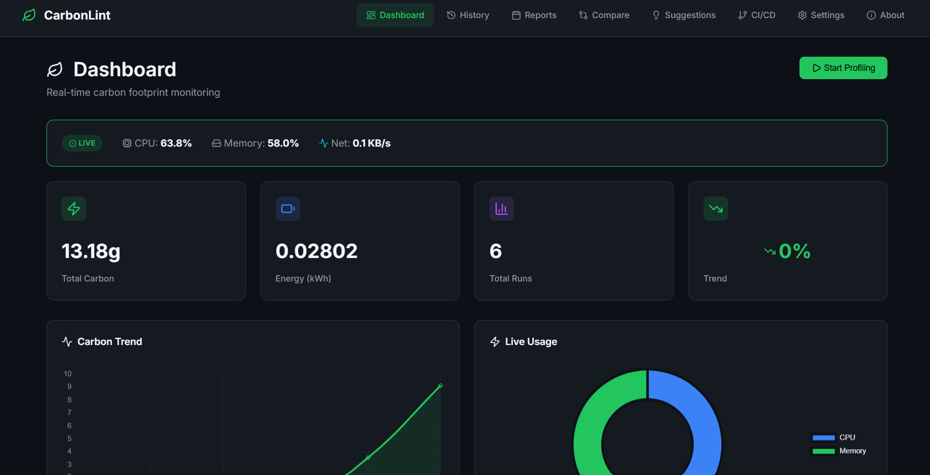930x475 pixels.
Task: Click the waveform icon beside Carbon Trend
Action: point(67,342)
